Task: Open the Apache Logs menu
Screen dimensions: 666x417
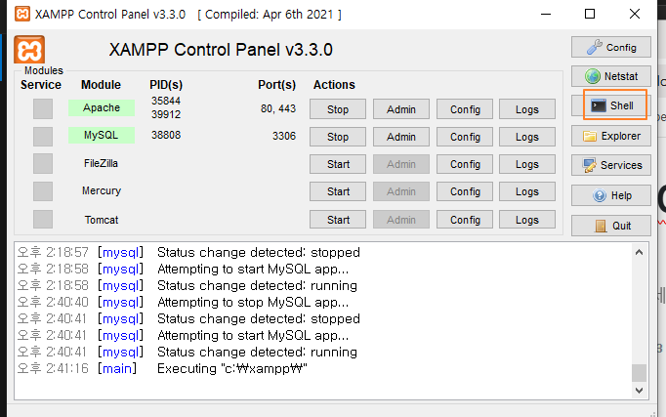Action: [527, 109]
